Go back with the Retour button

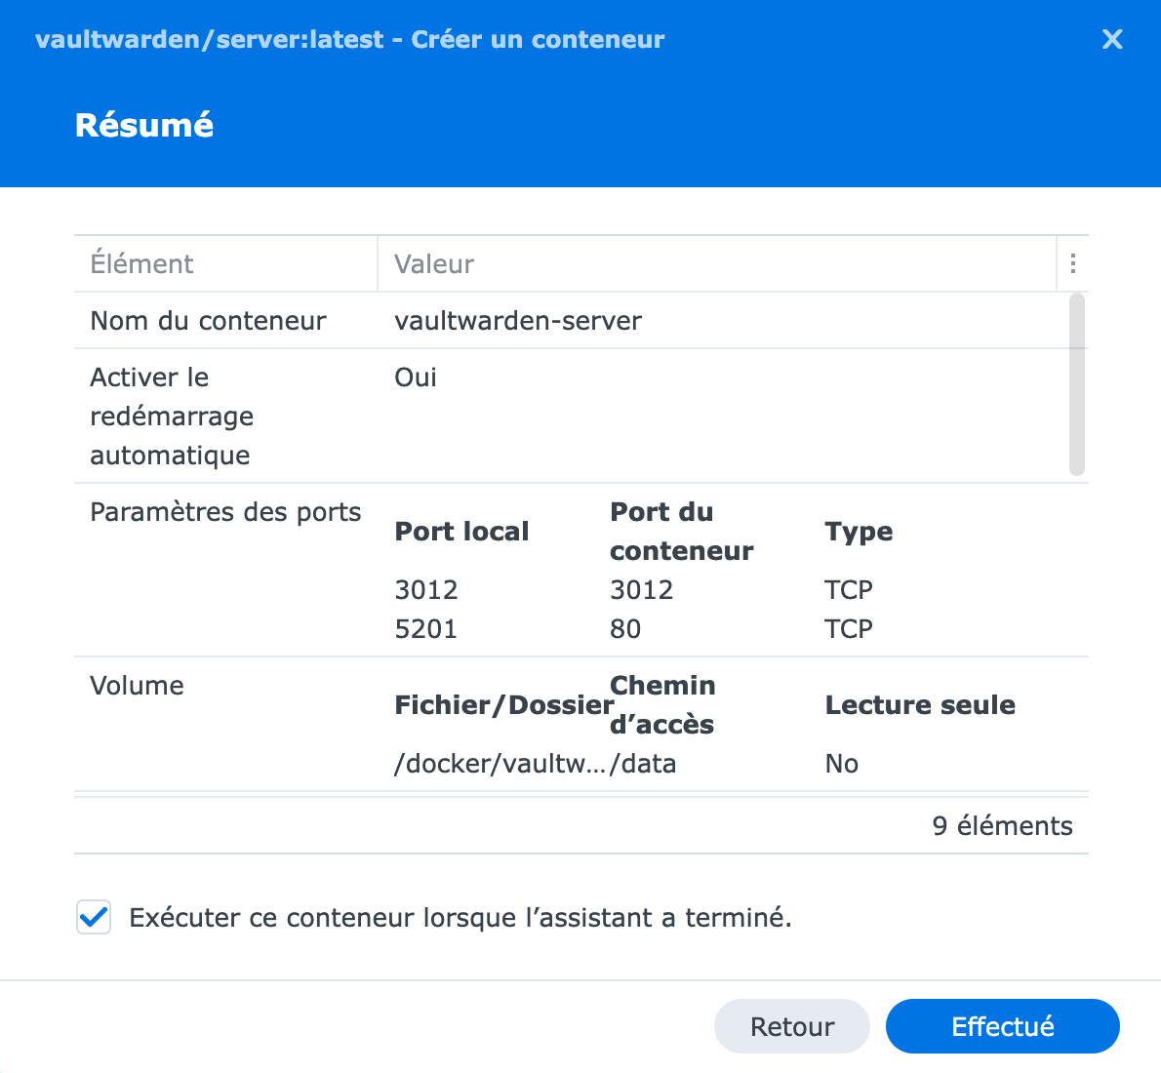point(791,1026)
